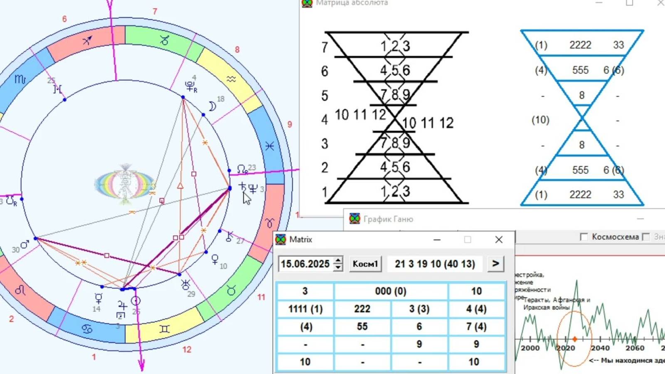
Task: Click the Sun glyph in the chart
Action: click(x=135, y=300)
